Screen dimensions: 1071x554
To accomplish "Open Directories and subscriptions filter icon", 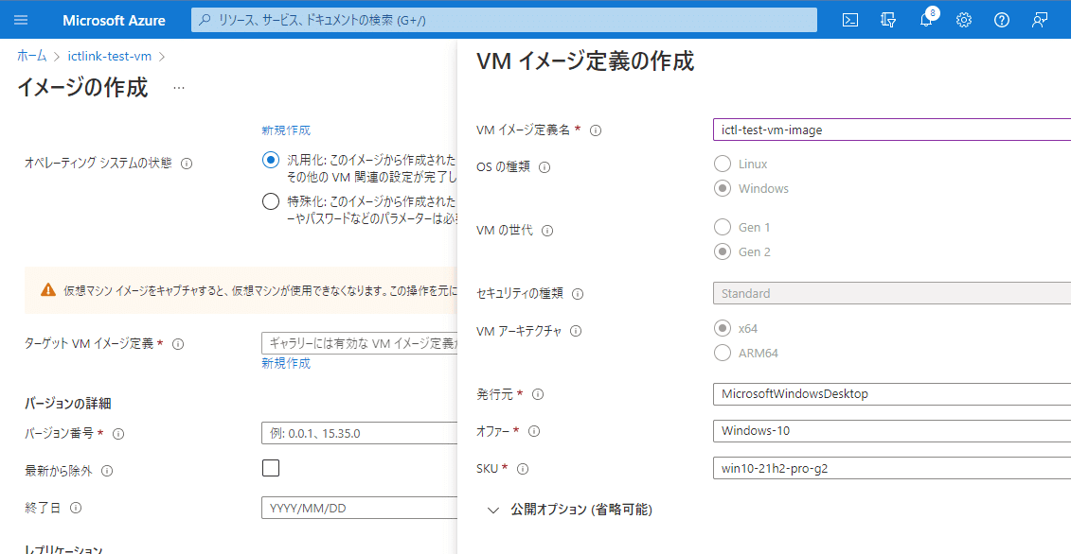I will [x=888, y=20].
